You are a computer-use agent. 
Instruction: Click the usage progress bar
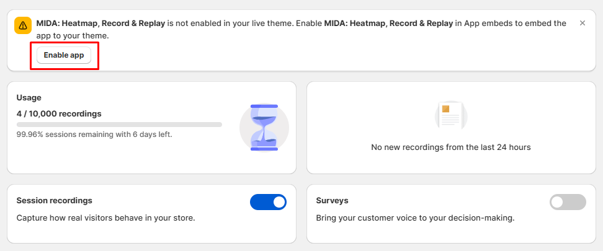tap(119, 125)
